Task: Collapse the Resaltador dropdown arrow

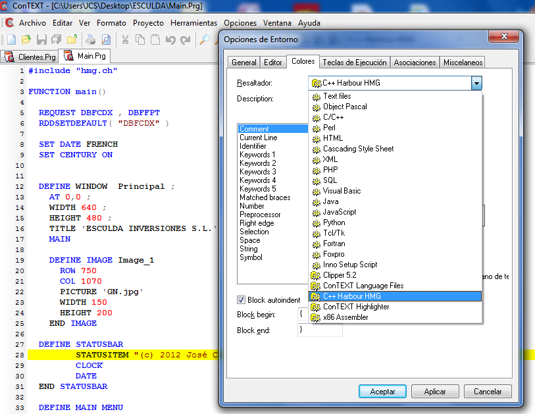Action: (x=476, y=83)
